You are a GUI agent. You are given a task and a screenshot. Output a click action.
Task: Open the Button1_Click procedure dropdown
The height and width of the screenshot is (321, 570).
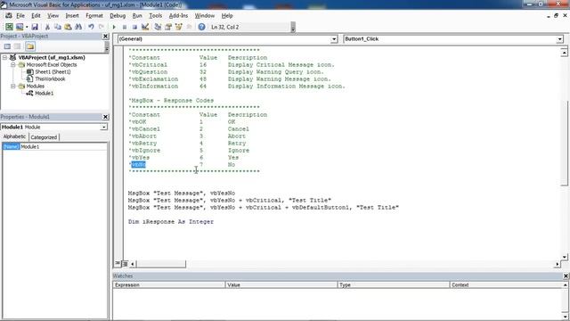[x=559, y=39]
